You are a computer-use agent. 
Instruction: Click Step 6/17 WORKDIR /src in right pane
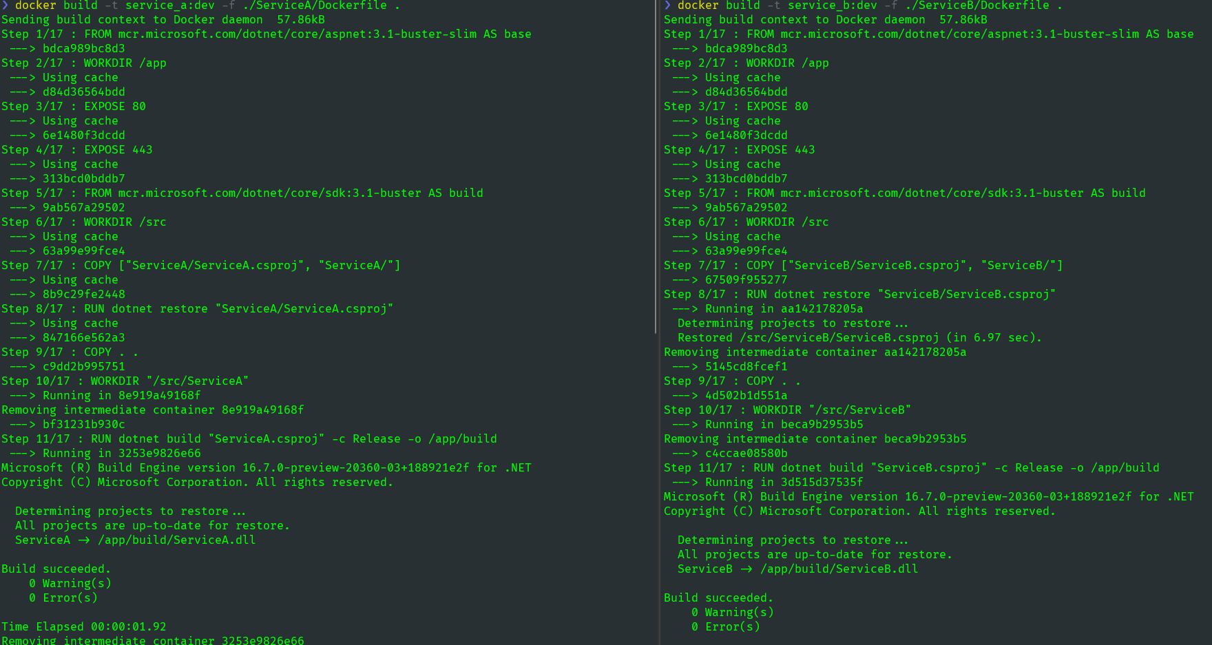746,222
